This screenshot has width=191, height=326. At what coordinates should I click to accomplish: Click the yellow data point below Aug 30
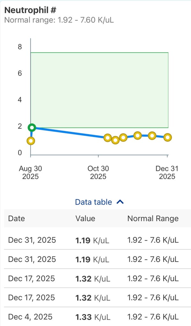coord(31,141)
